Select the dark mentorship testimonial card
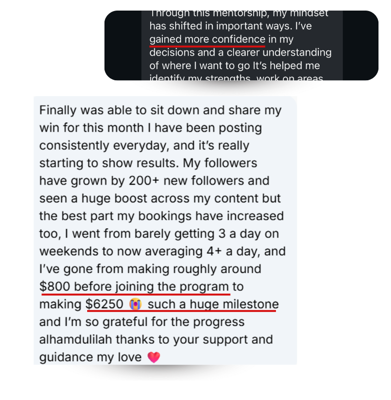The image size is (391, 400). pos(241,45)
